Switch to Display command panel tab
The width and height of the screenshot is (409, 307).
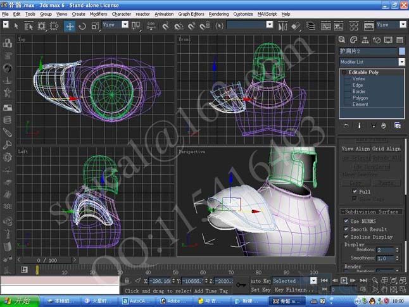click(388, 40)
